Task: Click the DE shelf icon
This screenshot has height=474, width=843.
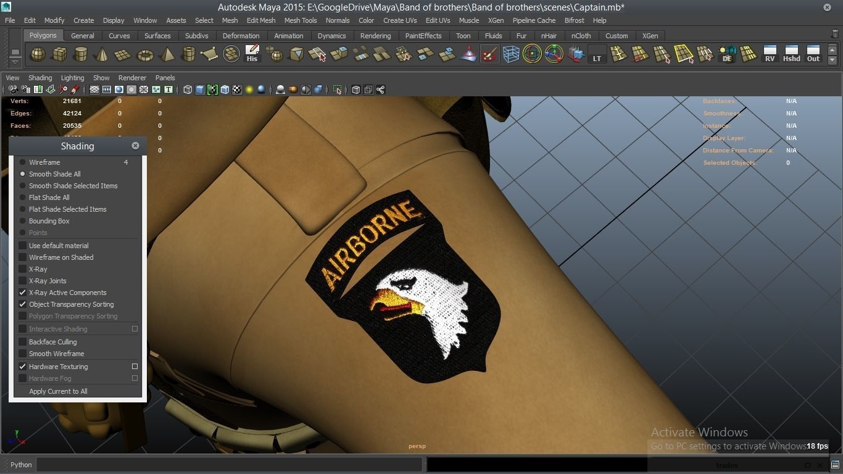Action: (x=727, y=55)
